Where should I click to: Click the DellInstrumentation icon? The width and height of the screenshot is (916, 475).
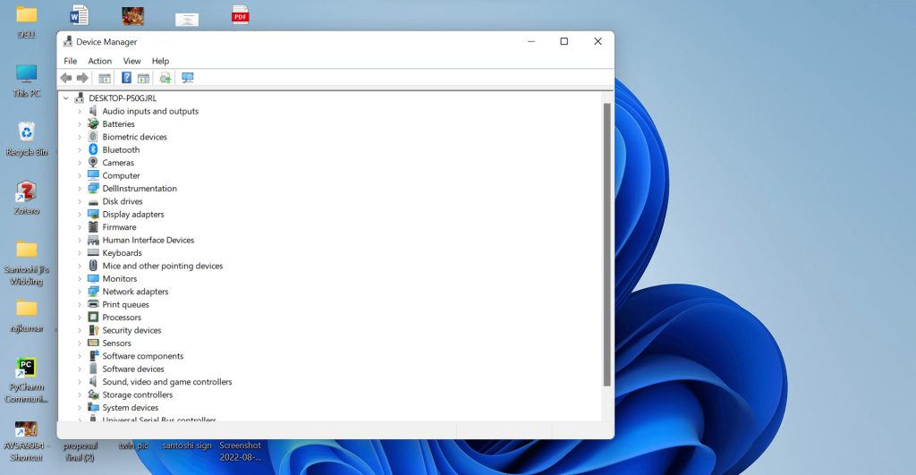[93, 188]
